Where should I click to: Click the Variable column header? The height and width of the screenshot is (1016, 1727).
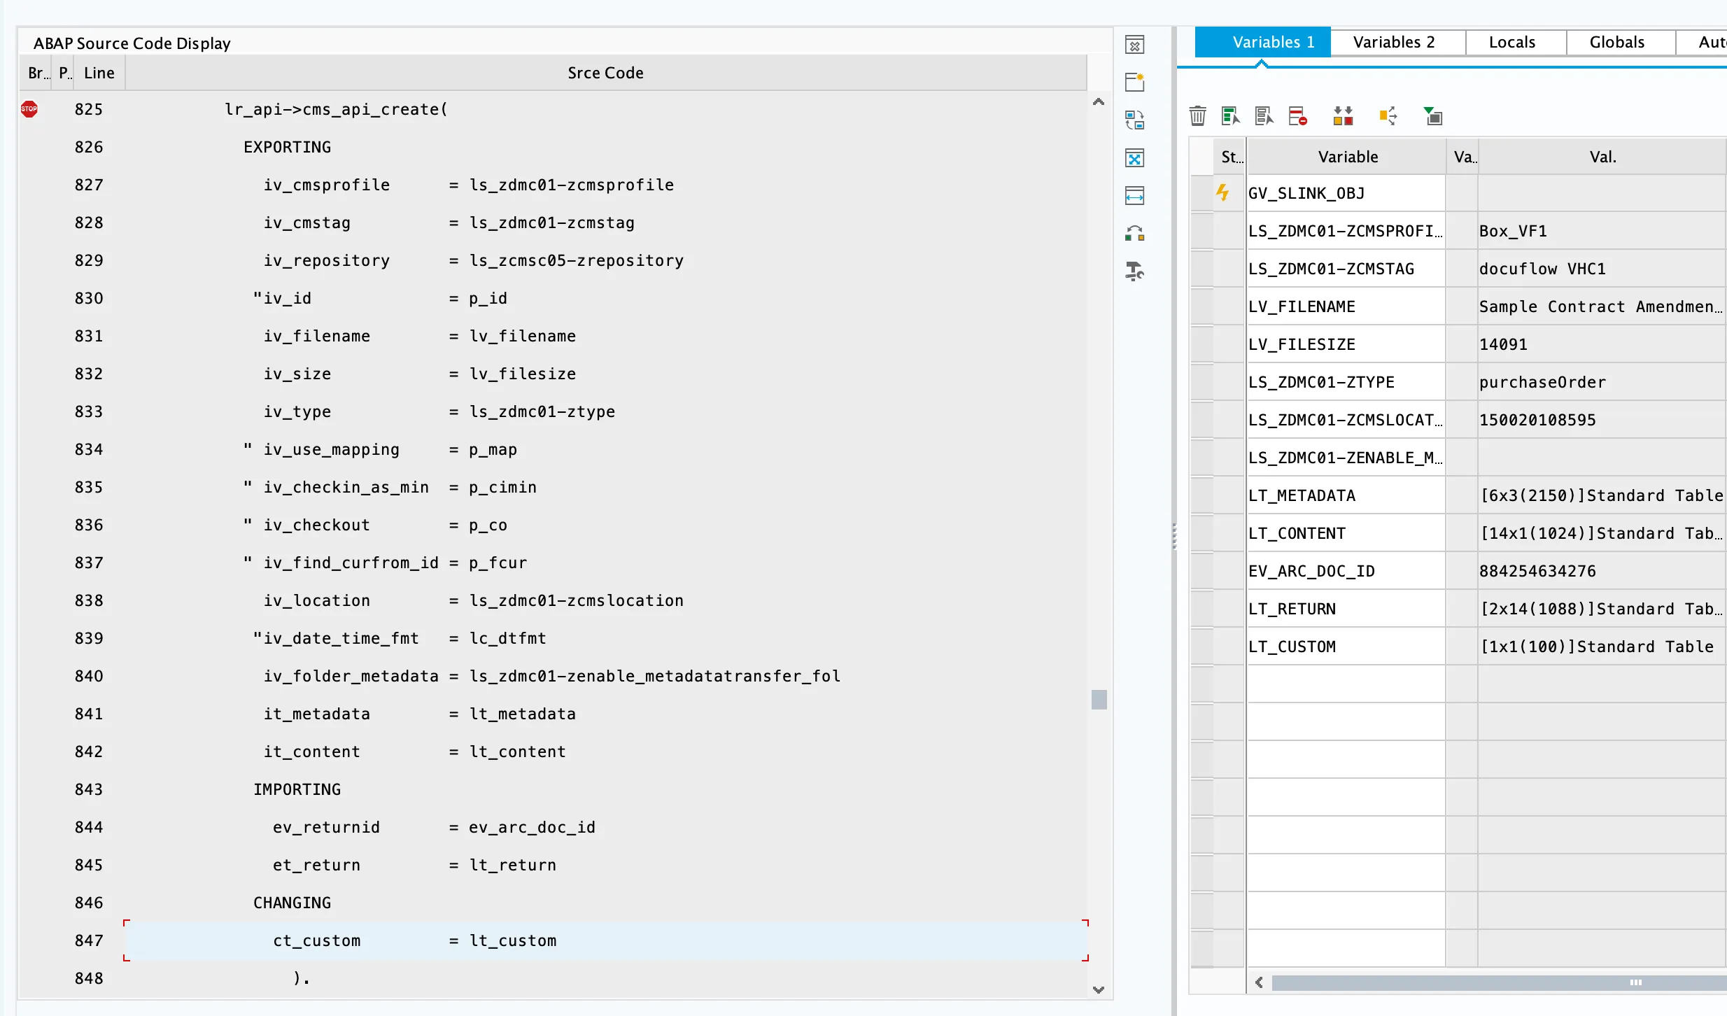[x=1347, y=157]
